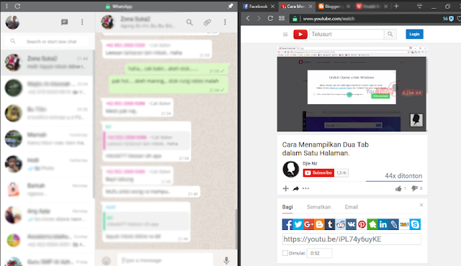The width and height of the screenshot is (461, 266).
Task: Open the Djie Nz channel name link
Action: [310, 163]
